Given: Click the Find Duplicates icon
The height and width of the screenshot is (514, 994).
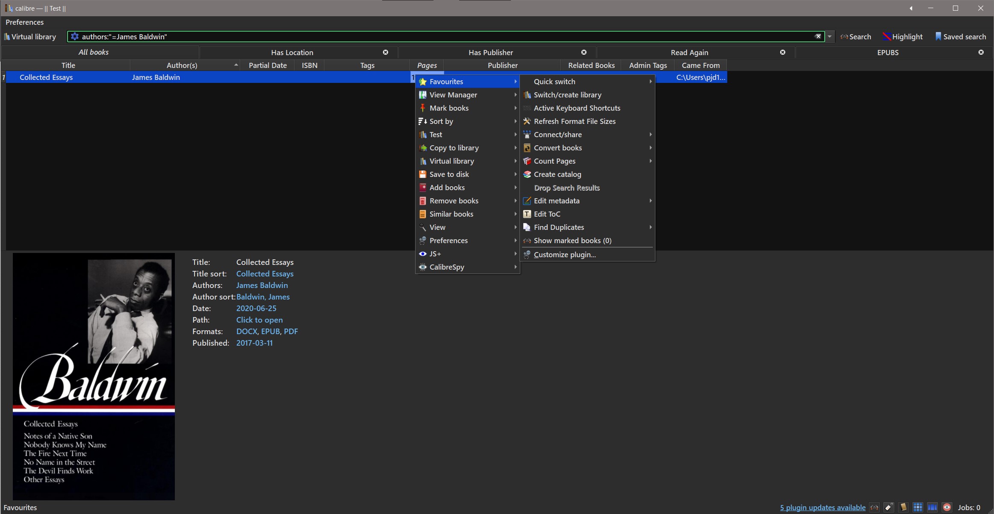Looking at the screenshot, I should (527, 227).
